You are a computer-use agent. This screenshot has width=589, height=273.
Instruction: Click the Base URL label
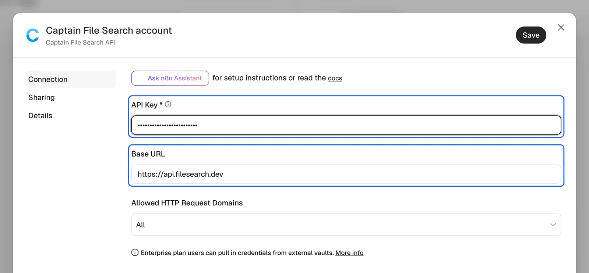148,154
